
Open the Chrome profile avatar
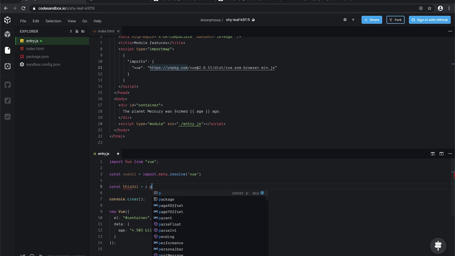(x=440, y=8)
